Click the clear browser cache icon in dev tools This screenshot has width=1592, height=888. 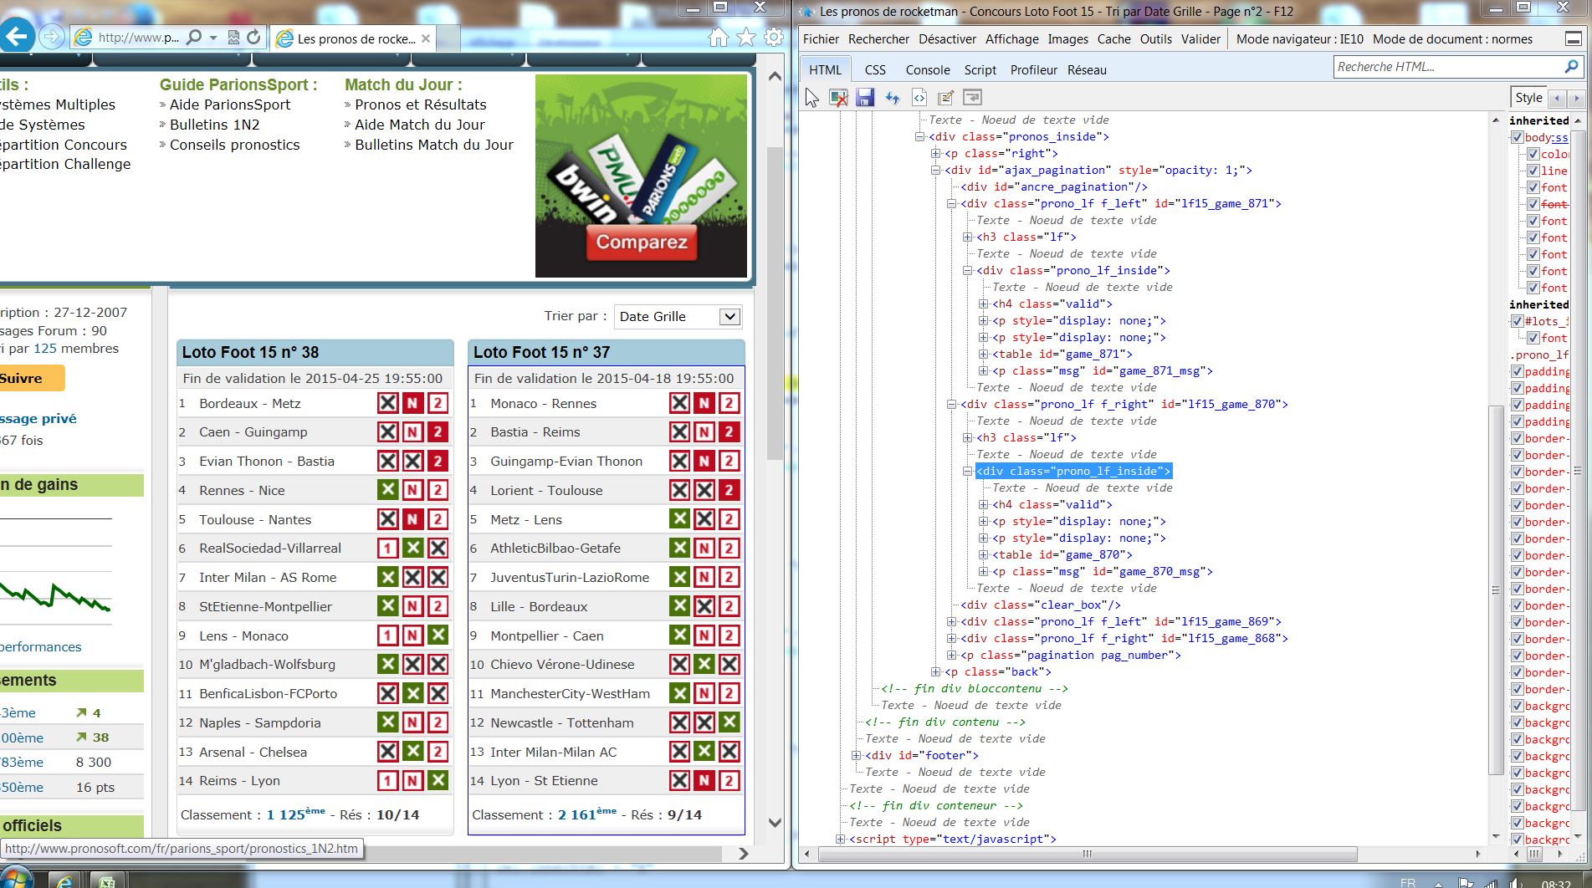[838, 98]
